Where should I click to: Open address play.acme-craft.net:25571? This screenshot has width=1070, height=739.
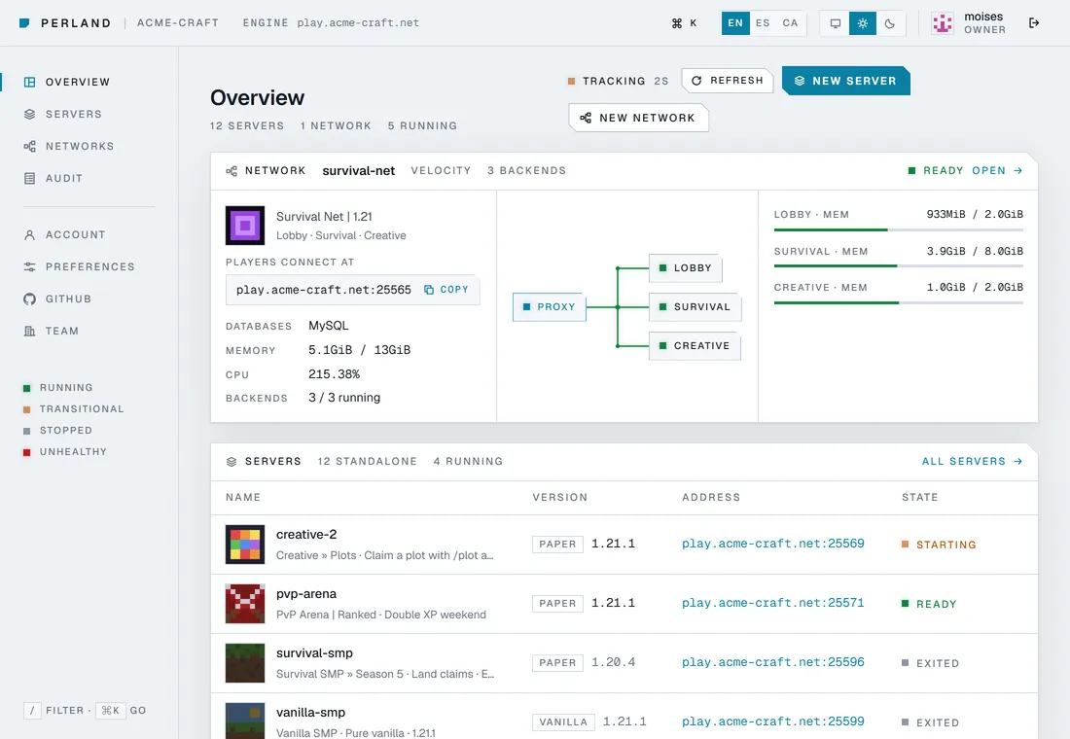(773, 603)
